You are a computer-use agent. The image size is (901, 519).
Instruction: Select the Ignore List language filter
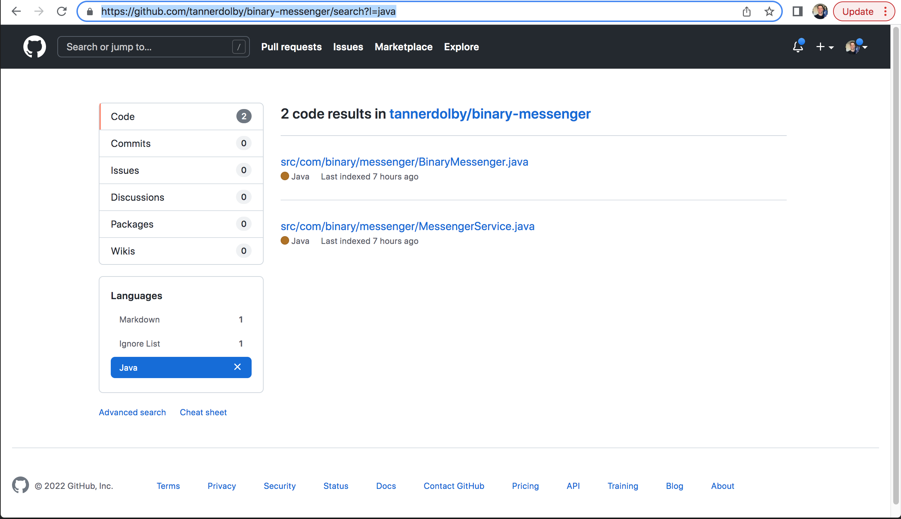point(139,343)
